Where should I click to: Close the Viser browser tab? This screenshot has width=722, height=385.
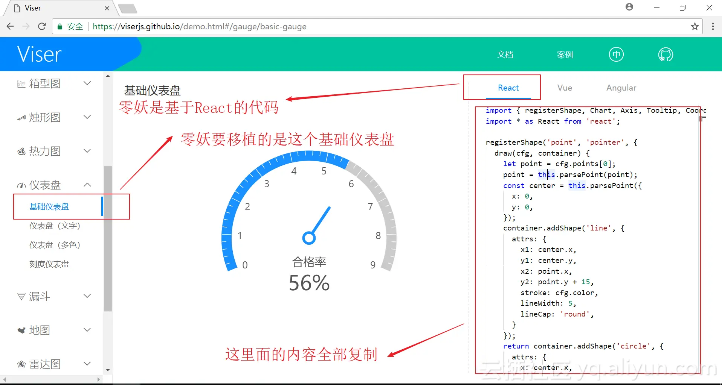107,8
